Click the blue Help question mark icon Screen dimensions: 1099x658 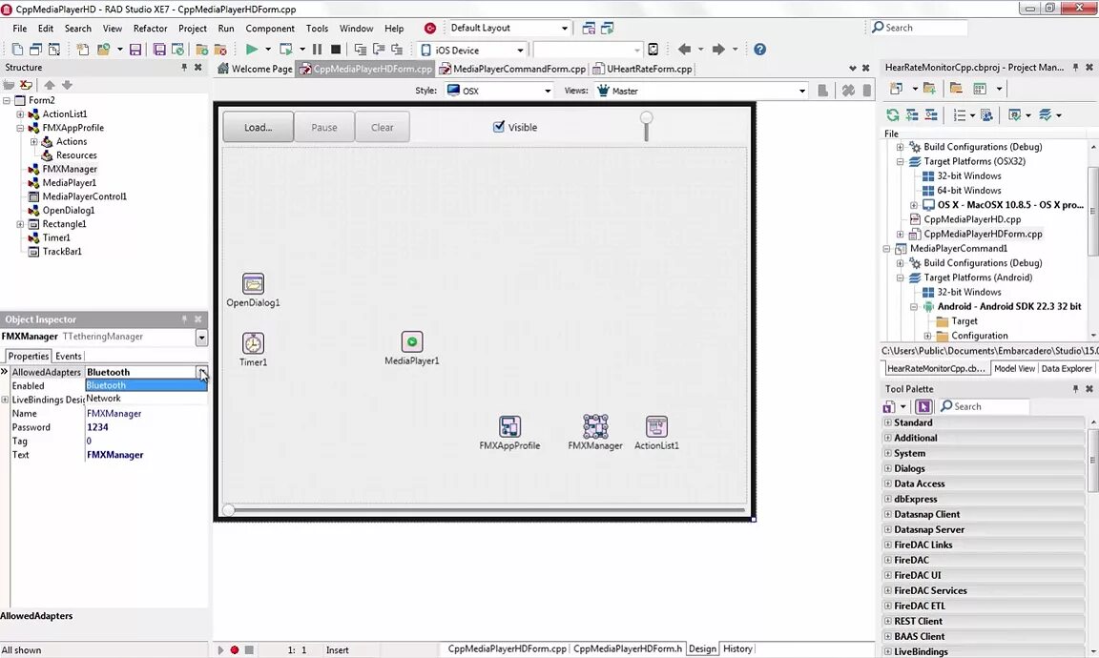[x=759, y=49]
